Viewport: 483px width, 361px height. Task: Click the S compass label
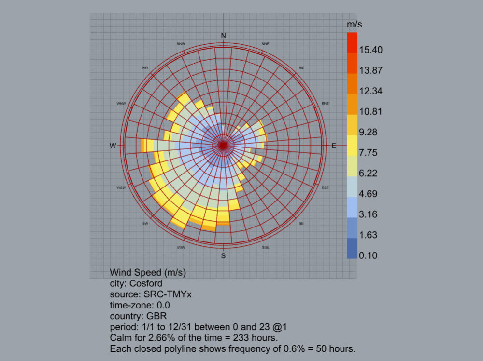[223, 255]
